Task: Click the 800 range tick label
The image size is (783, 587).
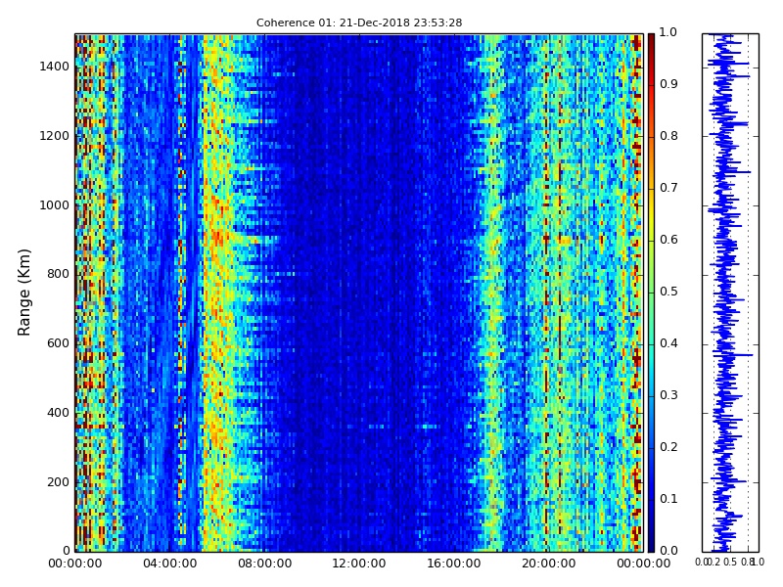Action: point(58,274)
